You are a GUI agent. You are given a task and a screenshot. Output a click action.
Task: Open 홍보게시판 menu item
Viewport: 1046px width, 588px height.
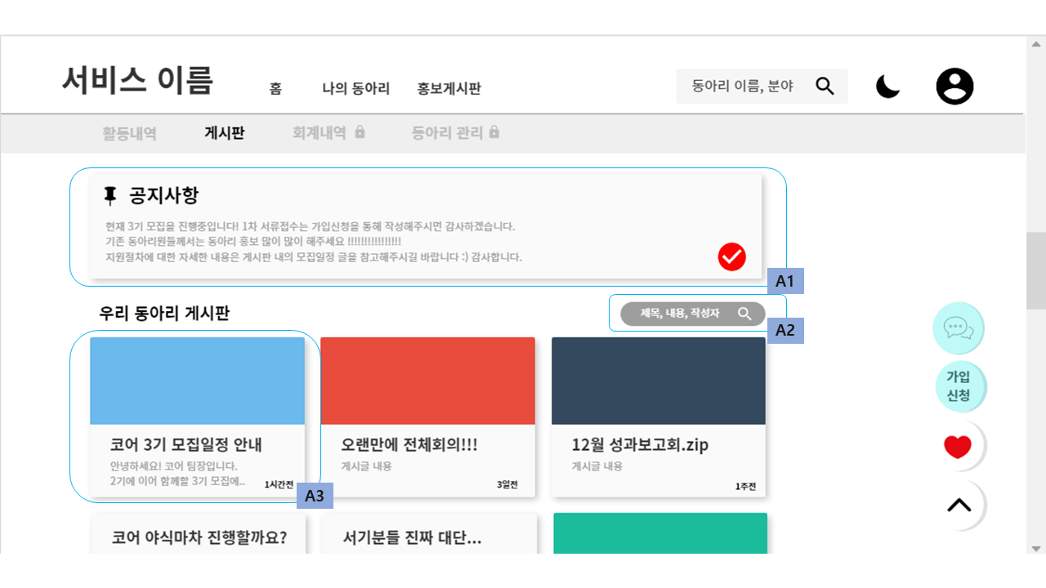449,88
